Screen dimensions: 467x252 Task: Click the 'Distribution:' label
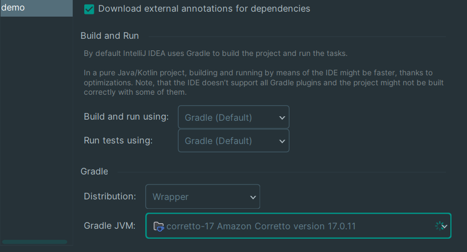(110, 196)
